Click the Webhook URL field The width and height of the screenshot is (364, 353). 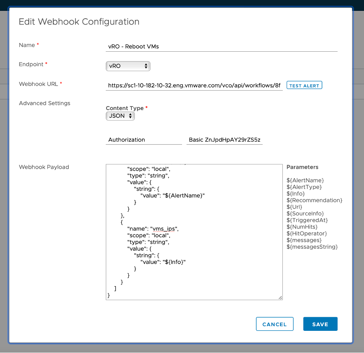pos(194,85)
